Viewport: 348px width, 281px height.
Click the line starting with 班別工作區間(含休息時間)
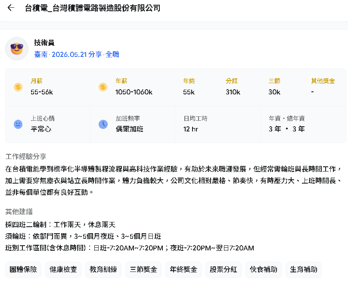130,248
